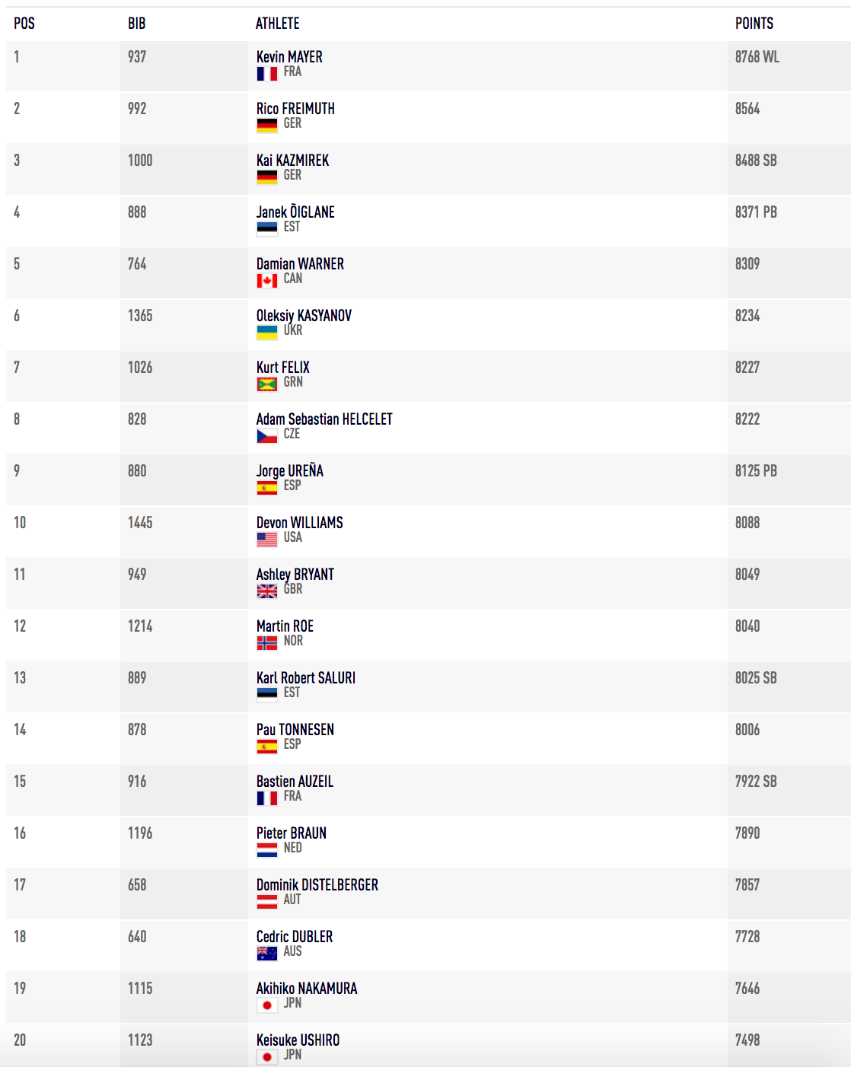Sort results by the POINTS column header
851x1067 pixels.
coord(754,24)
